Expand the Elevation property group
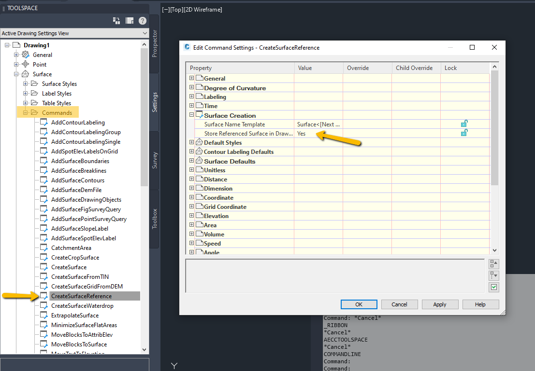Viewport: 535px width, 371px height. pyautogui.click(x=191, y=215)
